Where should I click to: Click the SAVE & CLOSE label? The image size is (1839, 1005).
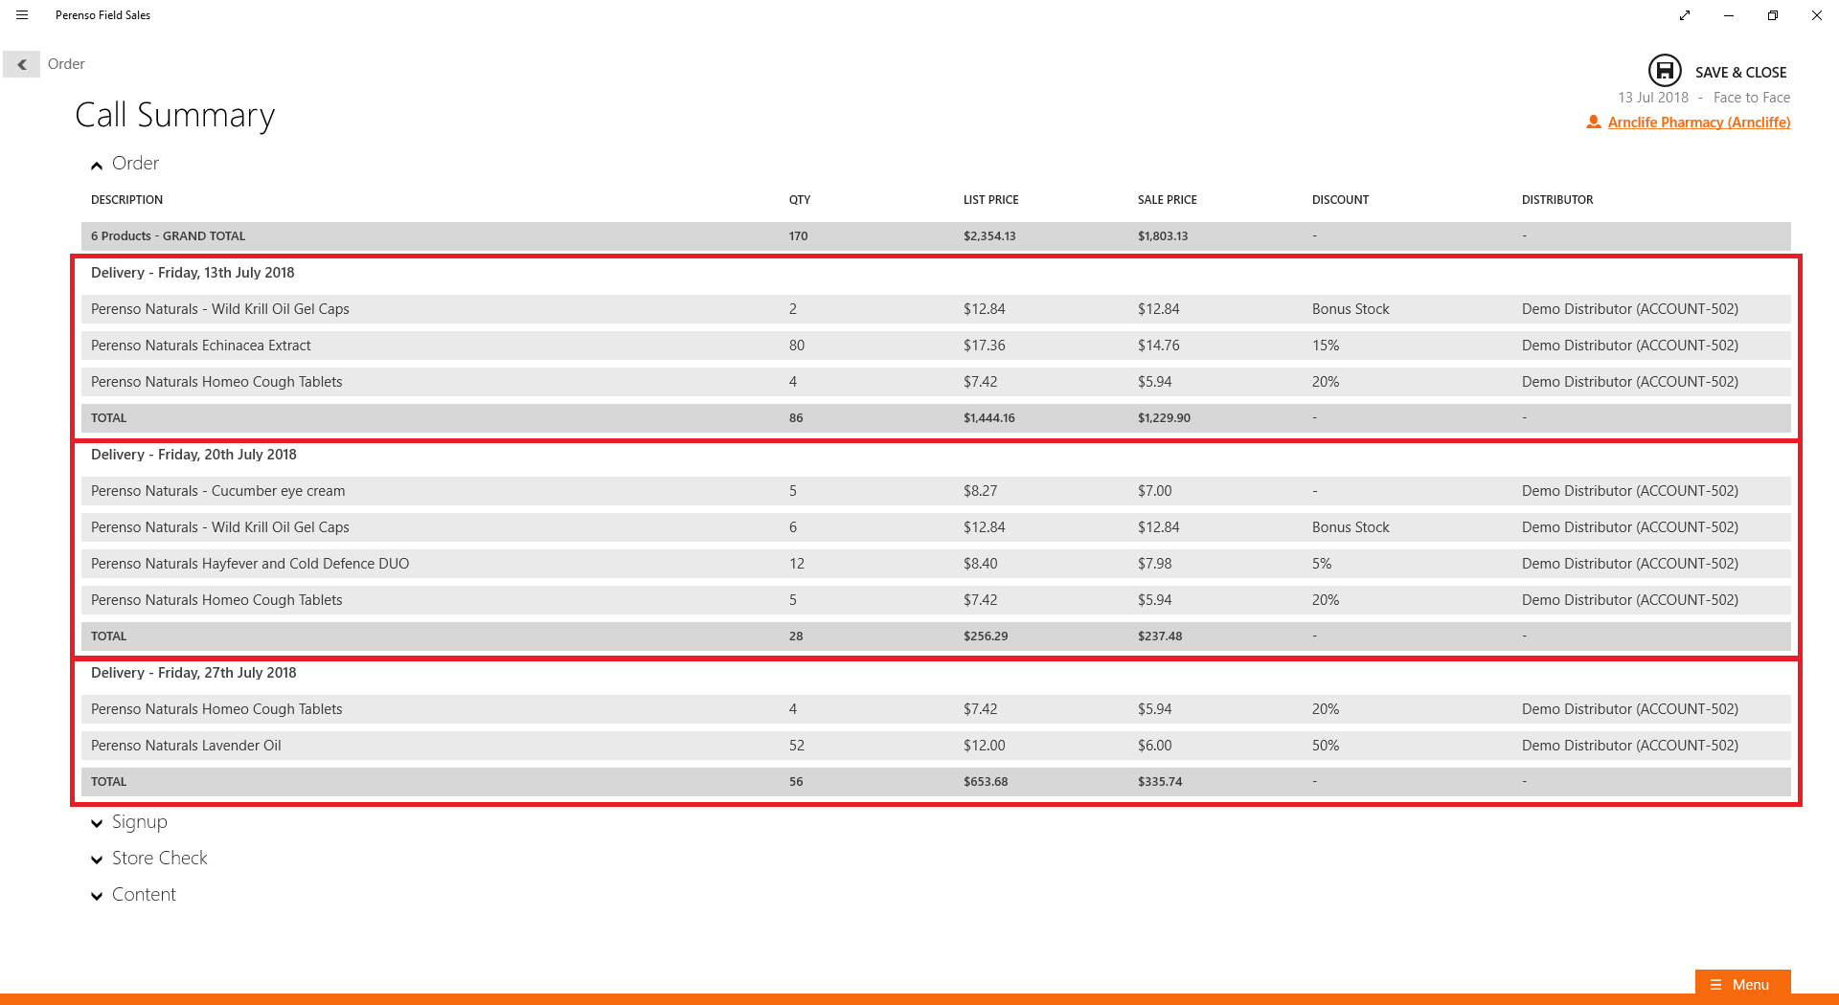[x=1740, y=73]
